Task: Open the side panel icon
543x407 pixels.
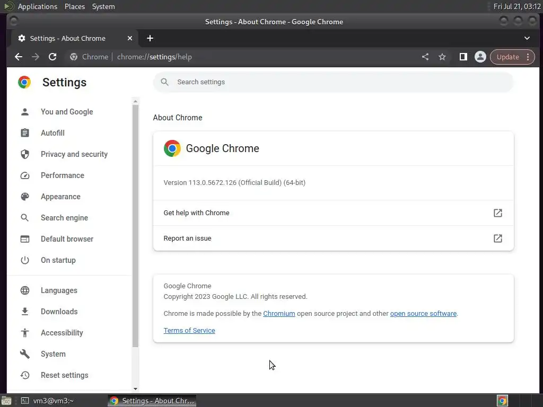Action: 463,57
